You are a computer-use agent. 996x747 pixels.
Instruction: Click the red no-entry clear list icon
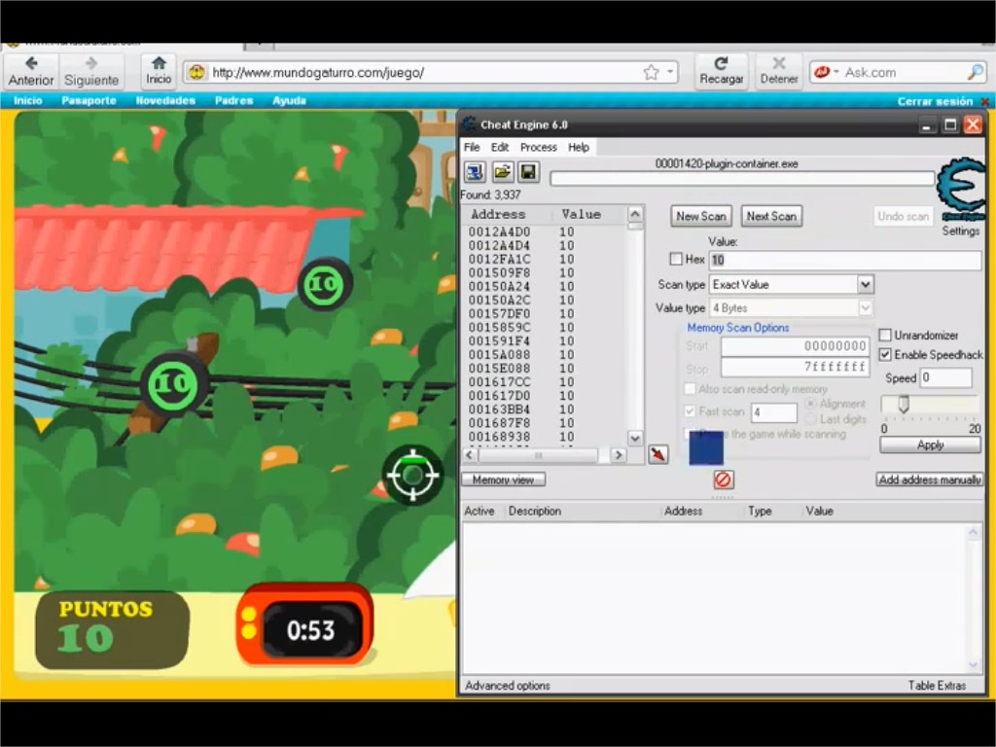point(723,480)
